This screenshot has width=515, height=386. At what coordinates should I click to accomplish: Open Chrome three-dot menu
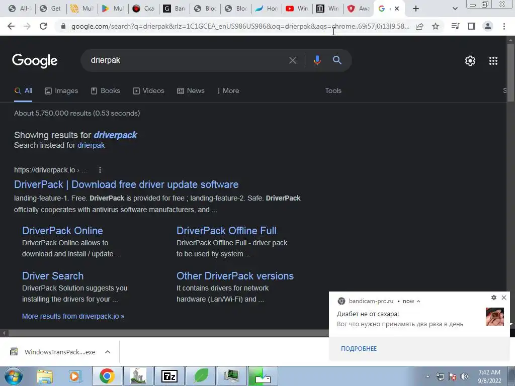click(x=504, y=26)
